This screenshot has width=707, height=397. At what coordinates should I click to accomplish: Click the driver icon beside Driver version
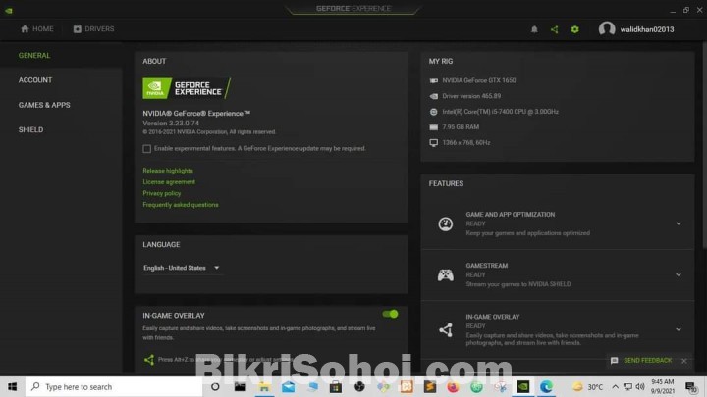(x=434, y=96)
